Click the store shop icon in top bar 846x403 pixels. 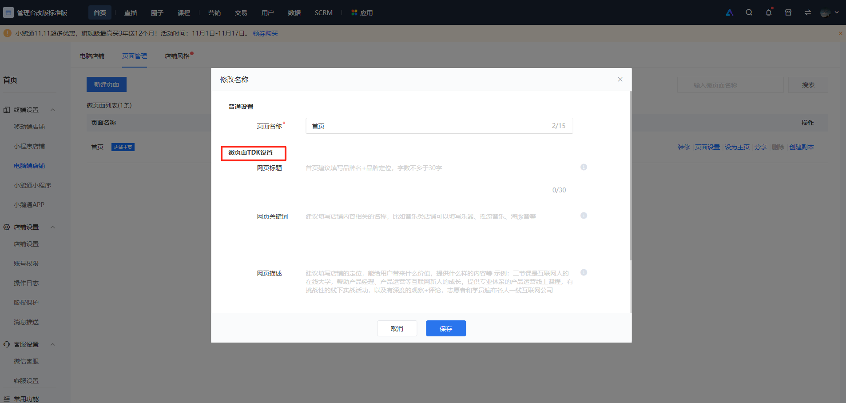(788, 12)
